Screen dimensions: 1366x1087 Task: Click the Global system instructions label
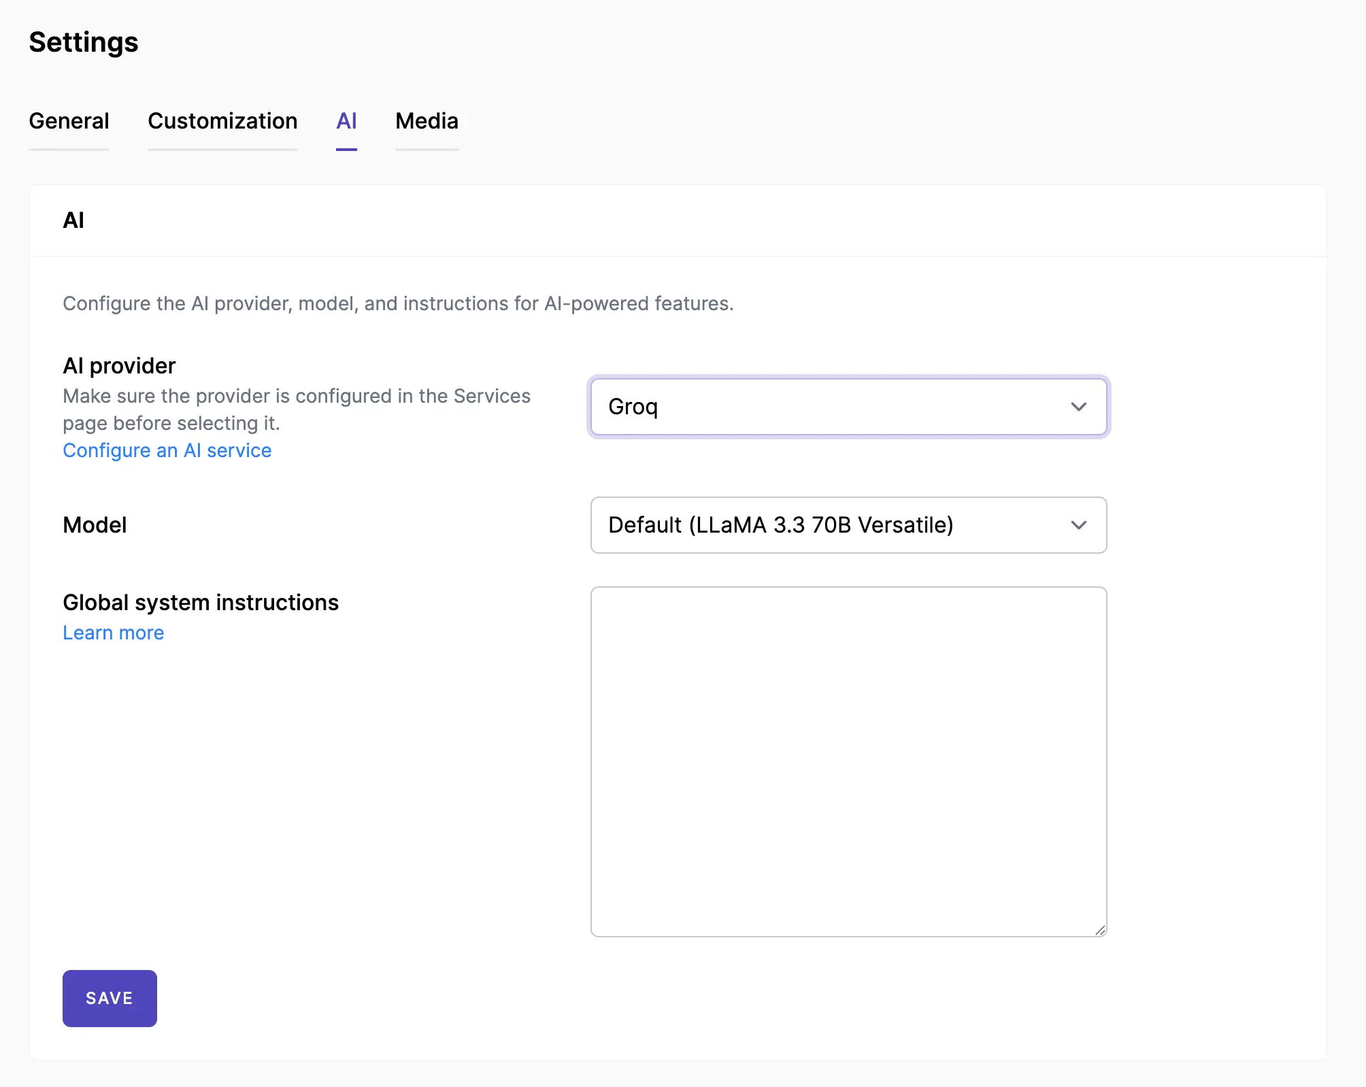[200, 603]
